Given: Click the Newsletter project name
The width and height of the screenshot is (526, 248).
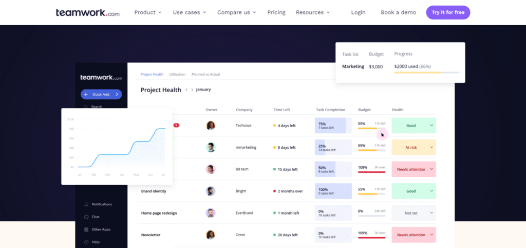Looking at the screenshot, I should (x=151, y=235).
